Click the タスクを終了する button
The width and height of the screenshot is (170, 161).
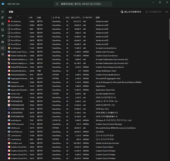click(153, 12)
